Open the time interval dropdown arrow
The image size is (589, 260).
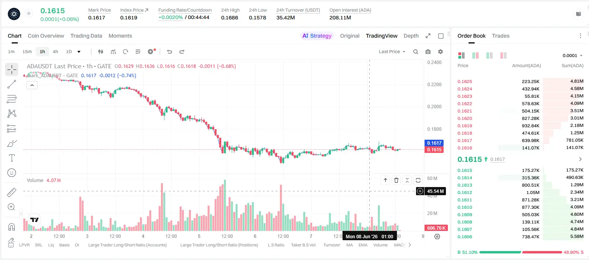79,52
